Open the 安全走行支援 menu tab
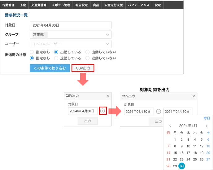Image resolution: width=213 pixels, height=170 pixels. (x=114, y=5)
